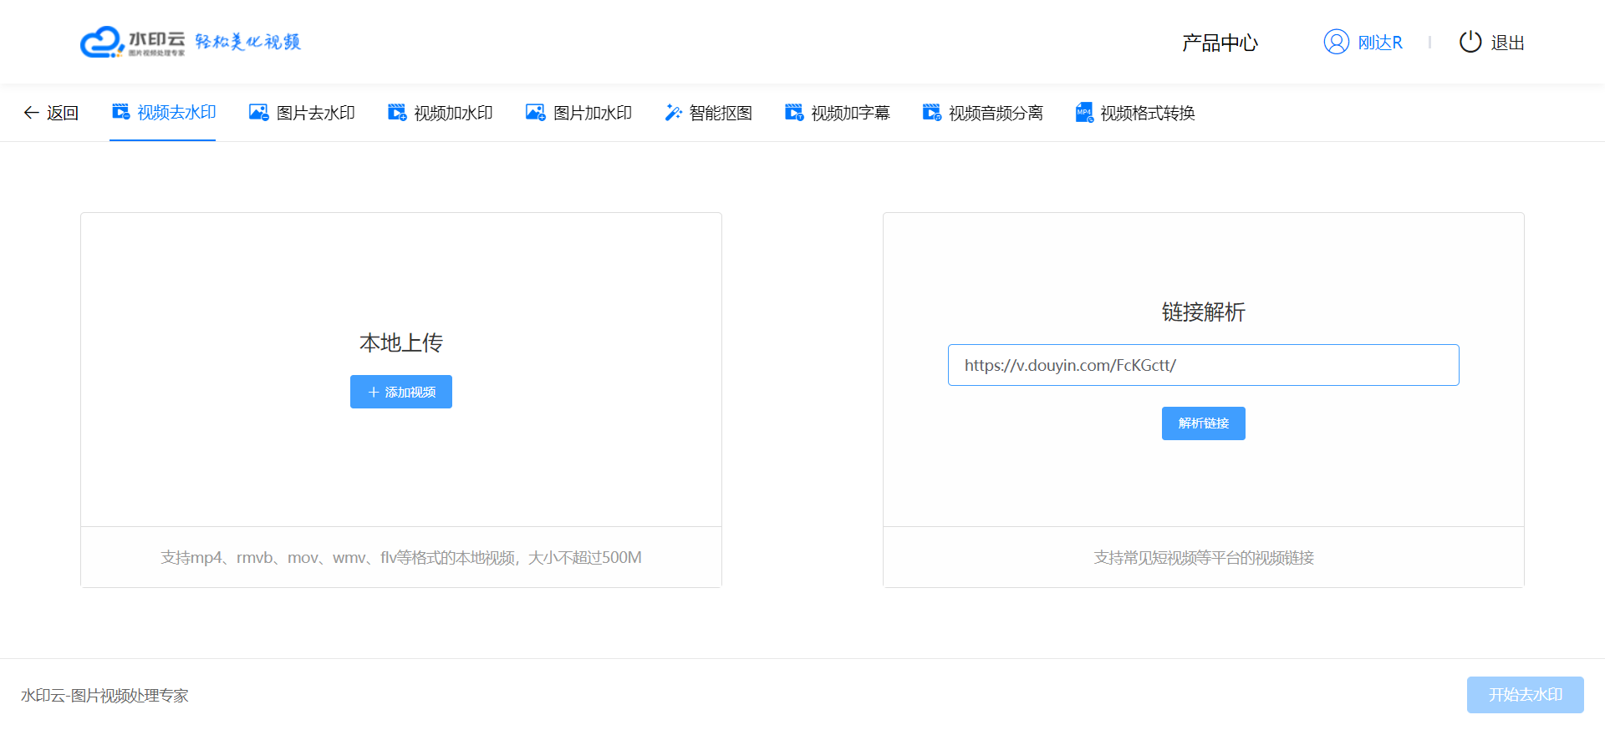Click the 刚达R username link
This screenshot has width=1605, height=730.
tap(1380, 43)
